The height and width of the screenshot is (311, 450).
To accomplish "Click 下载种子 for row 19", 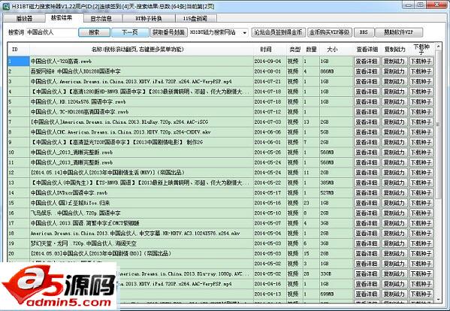I will [421, 243].
